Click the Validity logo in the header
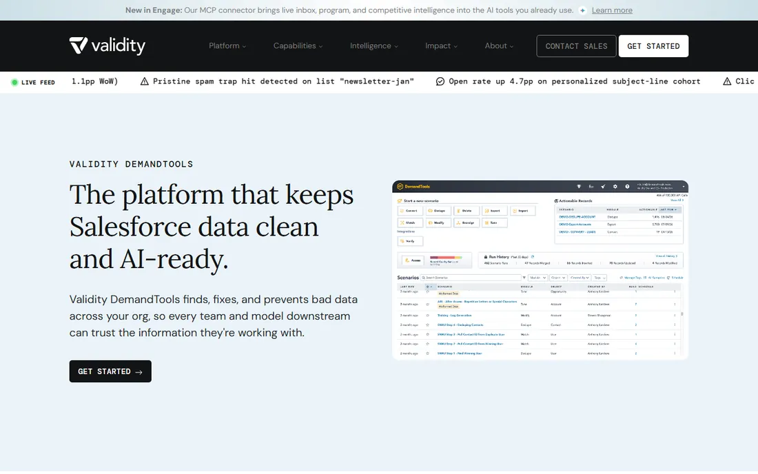The width and height of the screenshot is (758, 474). [107, 46]
